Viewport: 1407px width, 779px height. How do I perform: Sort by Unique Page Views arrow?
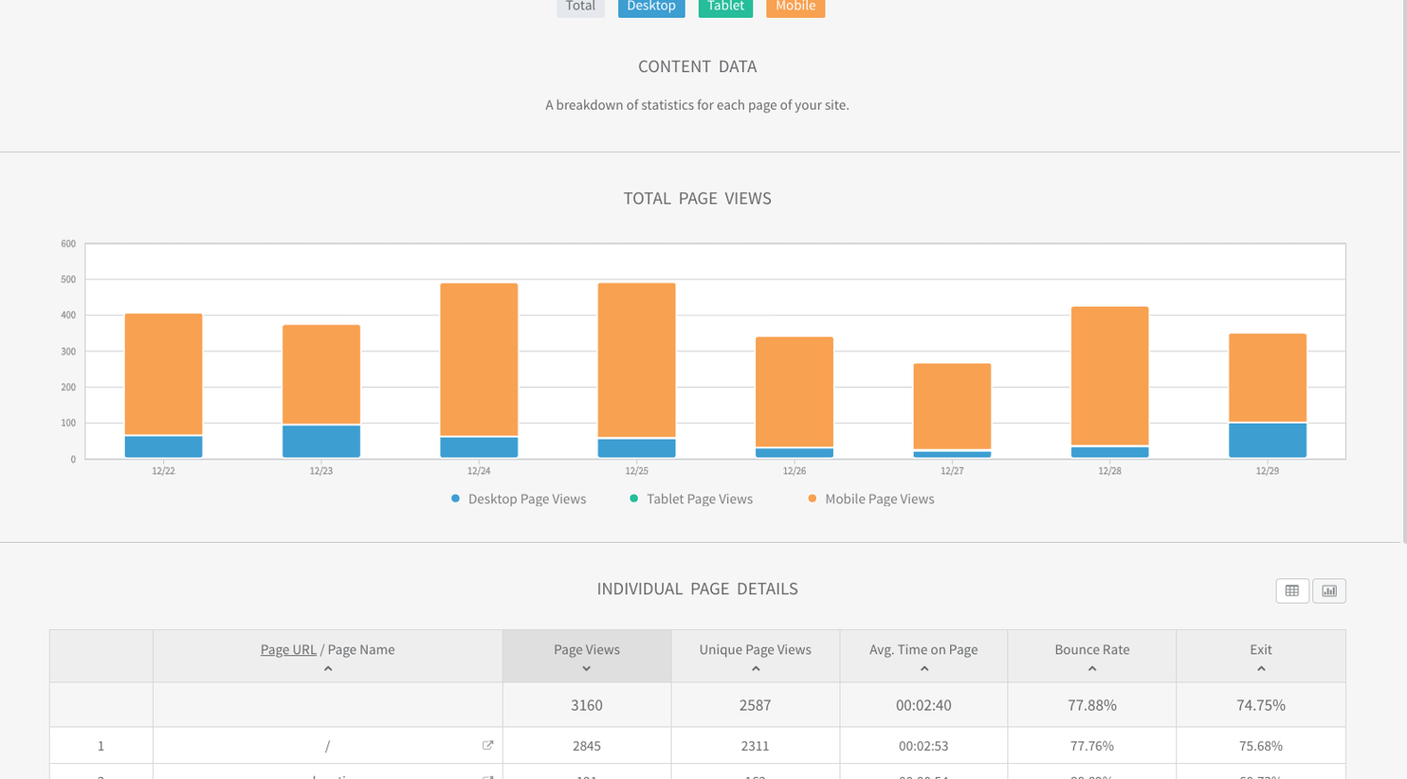tap(755, 669)
